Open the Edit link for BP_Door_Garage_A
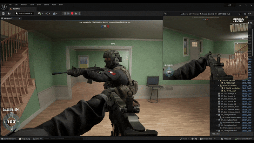254x143 pixels. 247,93
